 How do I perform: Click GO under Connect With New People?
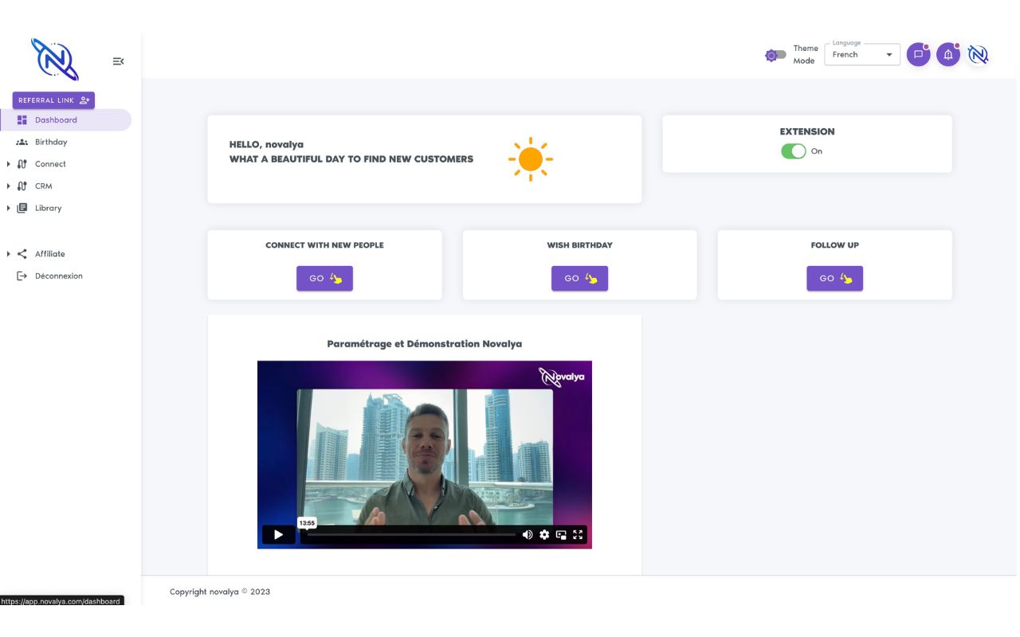324,279
